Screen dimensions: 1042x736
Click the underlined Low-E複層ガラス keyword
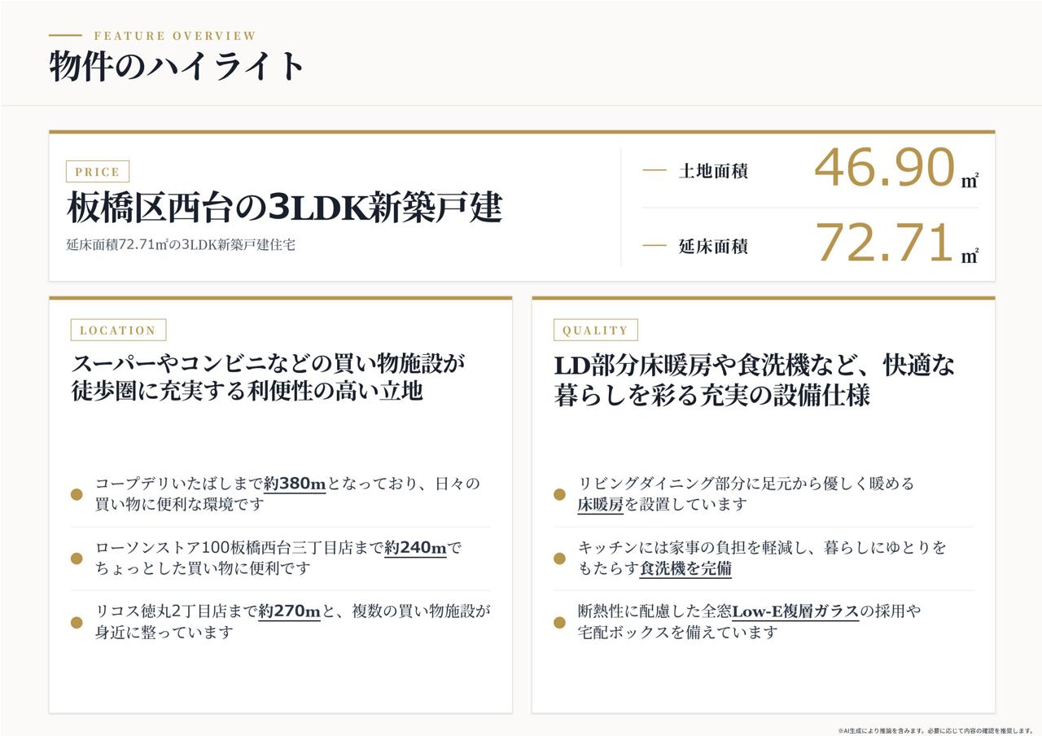pos(795,611)
